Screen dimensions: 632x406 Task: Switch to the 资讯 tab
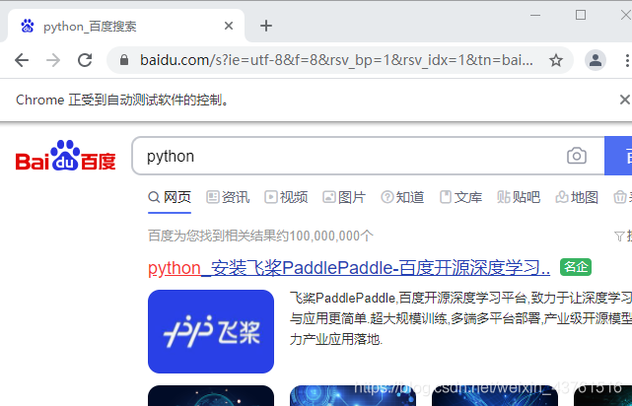(228, 197)
